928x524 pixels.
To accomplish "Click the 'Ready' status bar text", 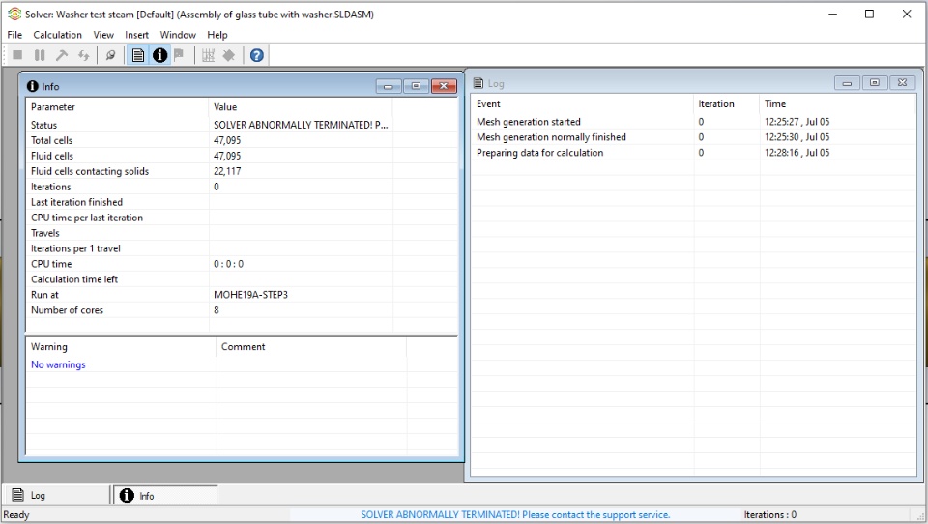I will [x=16, y=515].
